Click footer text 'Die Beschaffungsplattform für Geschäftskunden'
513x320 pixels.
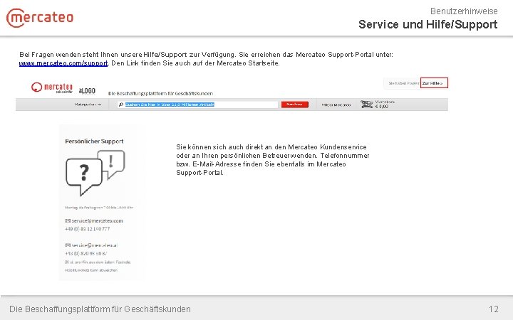coord(100,309)
